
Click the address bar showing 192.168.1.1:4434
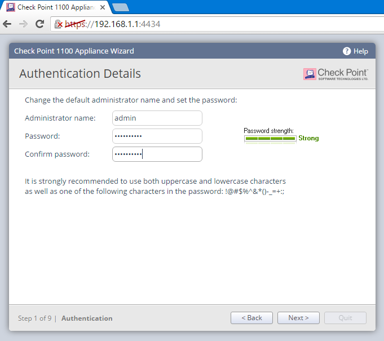tap(218, 24)
